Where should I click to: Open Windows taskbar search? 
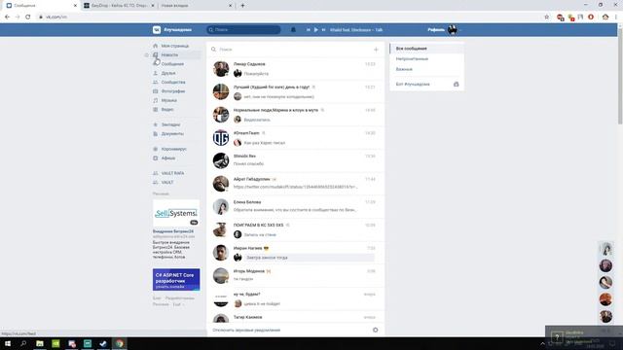(x=23, y=343)
